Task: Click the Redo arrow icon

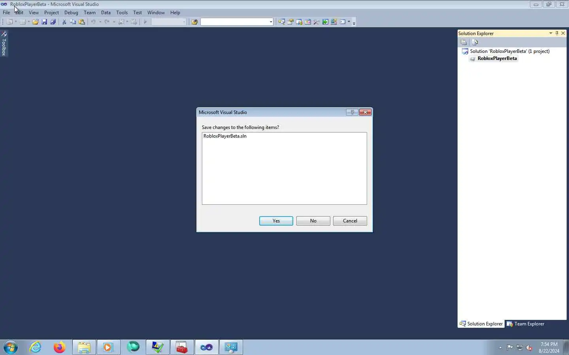Action: (x=107, y=22)
